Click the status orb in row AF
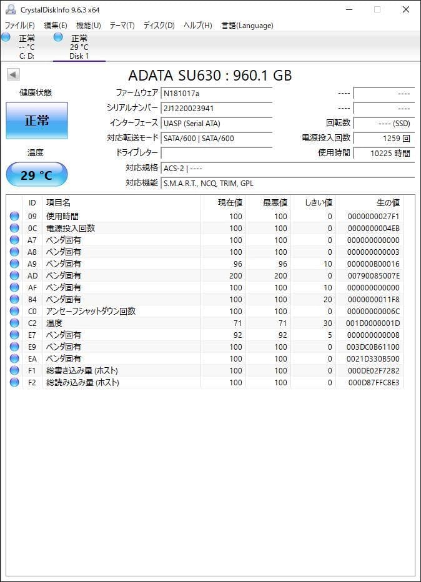This screenshot has height=582, width=421. click(x=14, y=287)
